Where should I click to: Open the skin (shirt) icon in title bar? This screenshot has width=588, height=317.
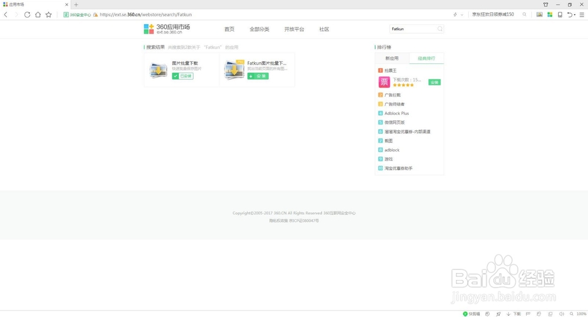click(546, 5)
